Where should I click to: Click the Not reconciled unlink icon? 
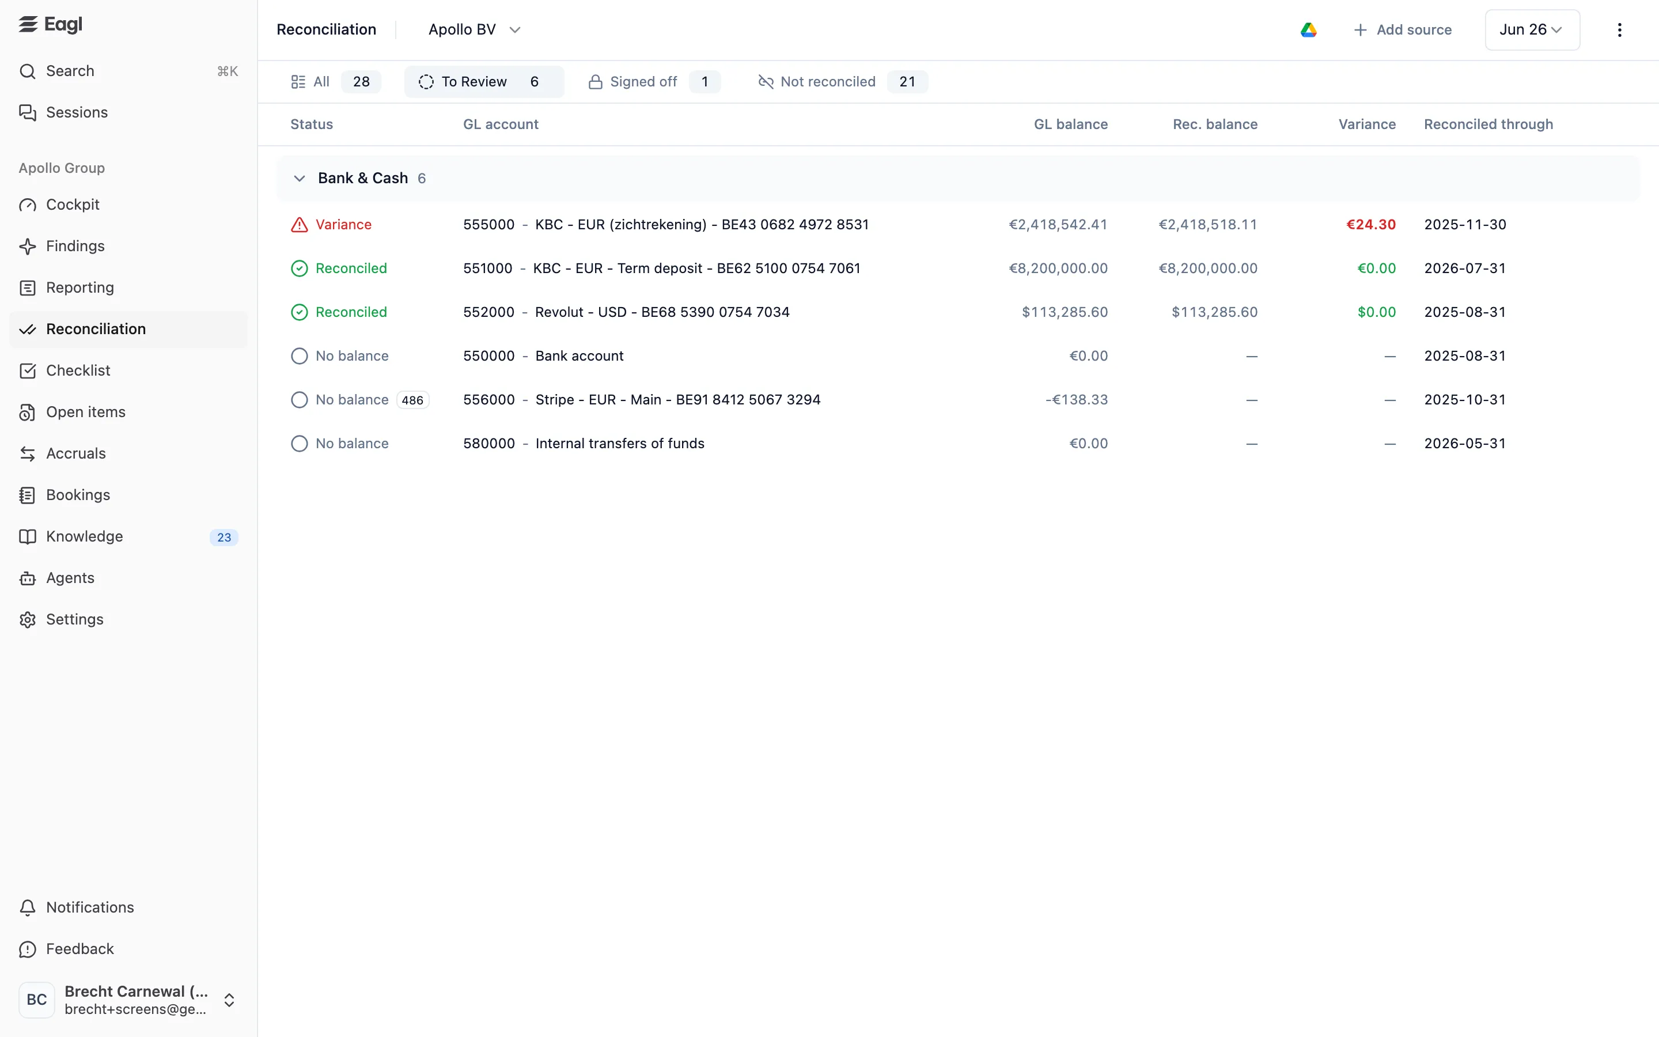click(766, 82)
